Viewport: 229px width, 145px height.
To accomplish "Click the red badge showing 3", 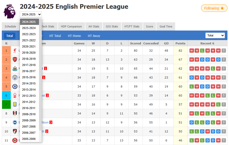I will [51, 122].
